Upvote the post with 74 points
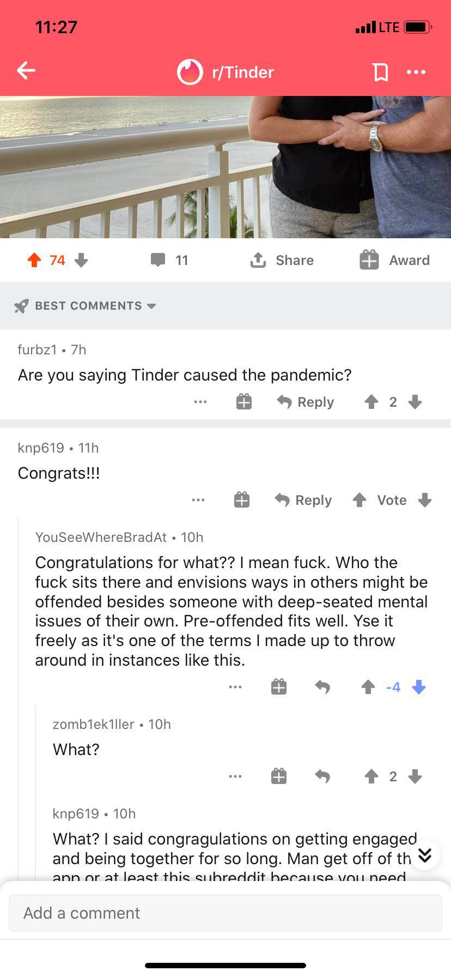Screen dimensions: 451x977 (34, 260)
